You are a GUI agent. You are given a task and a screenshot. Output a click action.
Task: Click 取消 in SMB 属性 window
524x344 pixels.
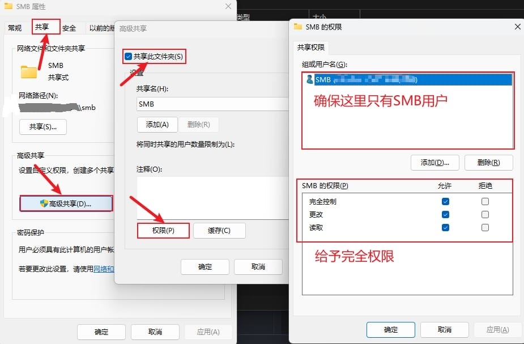coord(155,332)
